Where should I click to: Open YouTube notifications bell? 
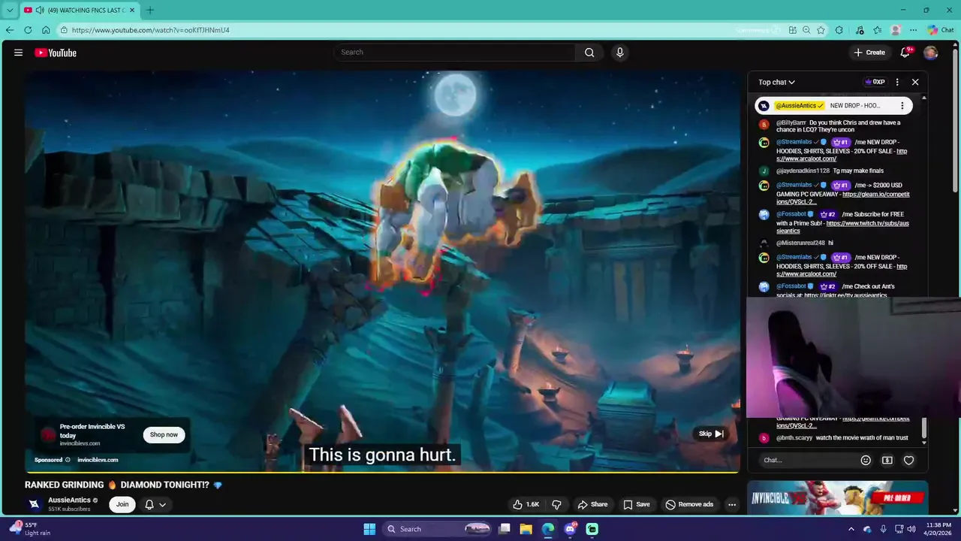[x=905, y=53]
